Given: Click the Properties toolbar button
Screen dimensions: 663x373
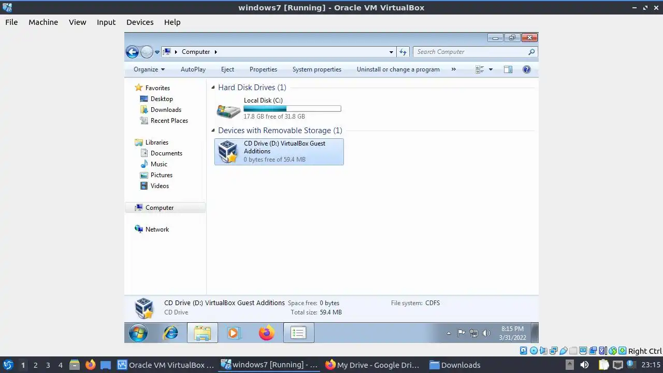Looking at the screenshot, I should (x=263, y=69).
